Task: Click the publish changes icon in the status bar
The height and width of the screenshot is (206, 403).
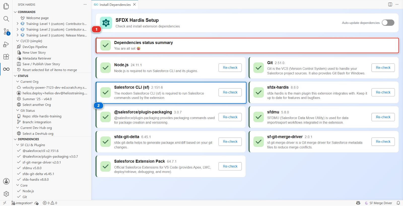Action: click(x=37, y=203)
